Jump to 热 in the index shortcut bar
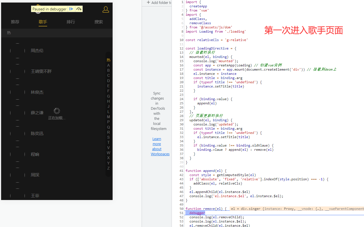The width and height of the screenshot is (364, 227). [108, 60]
